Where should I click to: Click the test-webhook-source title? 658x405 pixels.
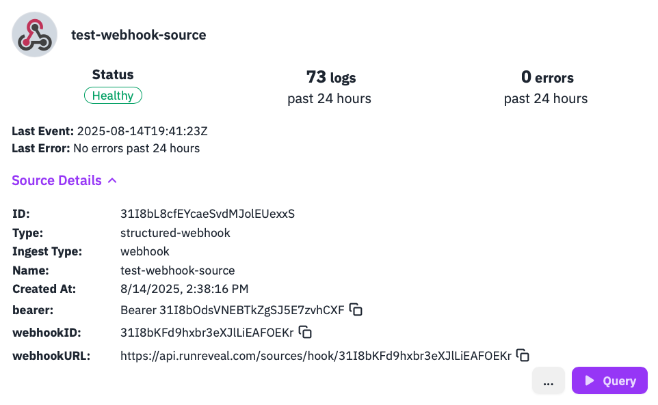point(139,35)
